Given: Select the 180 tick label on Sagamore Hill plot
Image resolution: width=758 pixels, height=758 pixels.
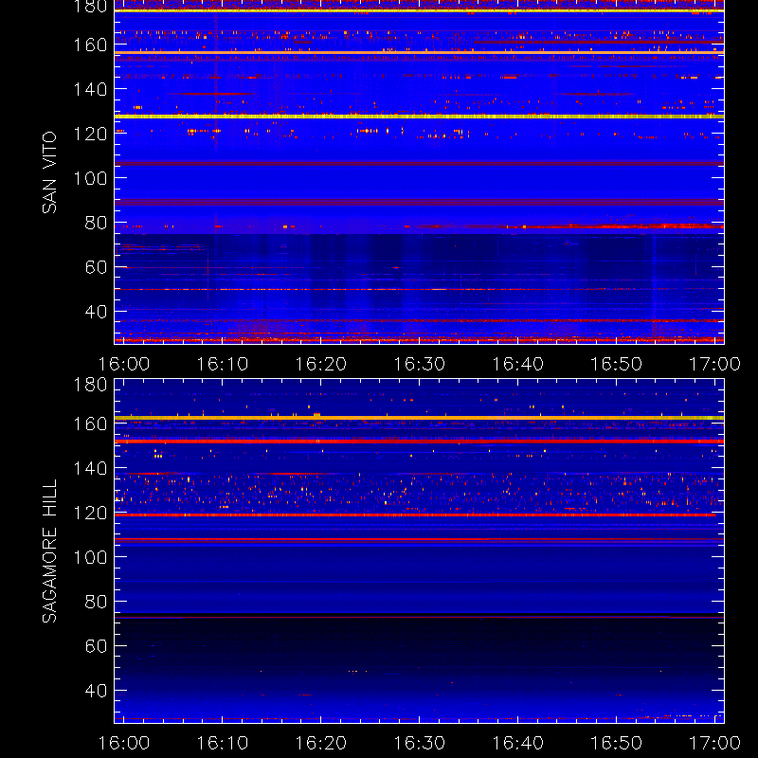Looking at the screenshot, I should (x=90, y=385).
